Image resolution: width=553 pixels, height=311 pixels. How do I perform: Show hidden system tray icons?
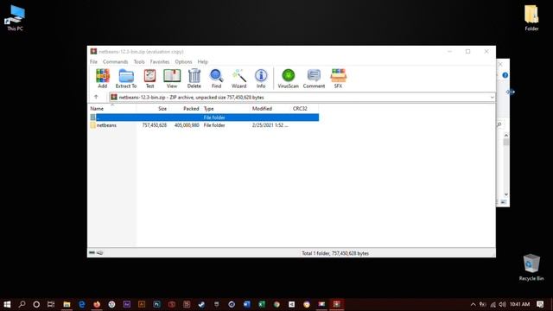[473, 304]
